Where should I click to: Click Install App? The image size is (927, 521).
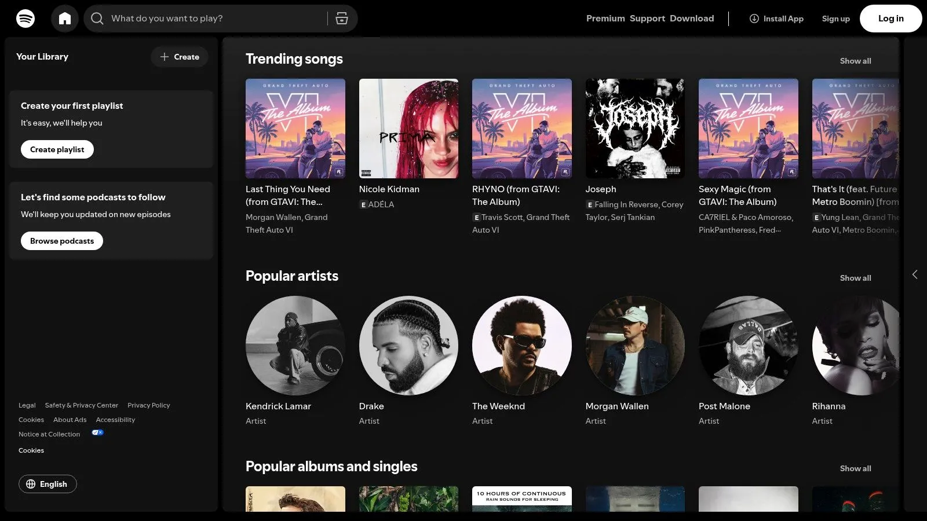coord(776,19)
